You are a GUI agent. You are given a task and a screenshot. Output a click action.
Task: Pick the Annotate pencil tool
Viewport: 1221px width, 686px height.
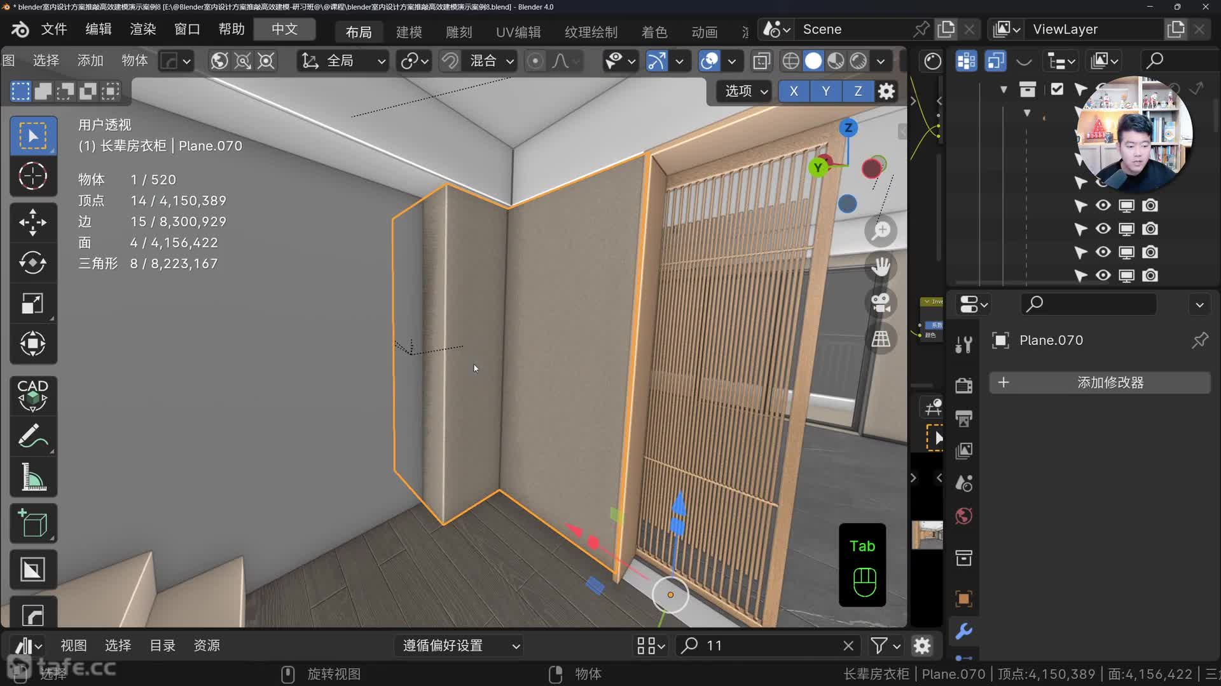tap(32, 436)
